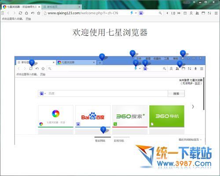
Task: Click the Baidu thumbnail in the preview
Action: pyautogui.click(x=93, y=116)
